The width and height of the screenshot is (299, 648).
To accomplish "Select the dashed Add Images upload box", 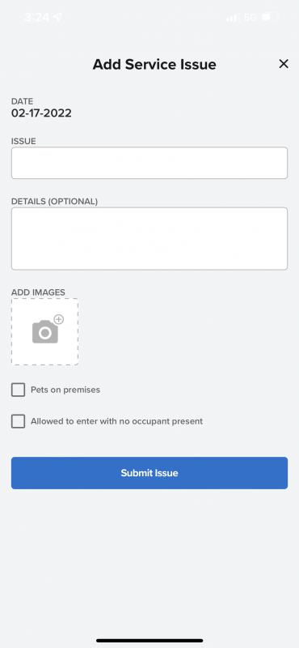I will (44, 331).
